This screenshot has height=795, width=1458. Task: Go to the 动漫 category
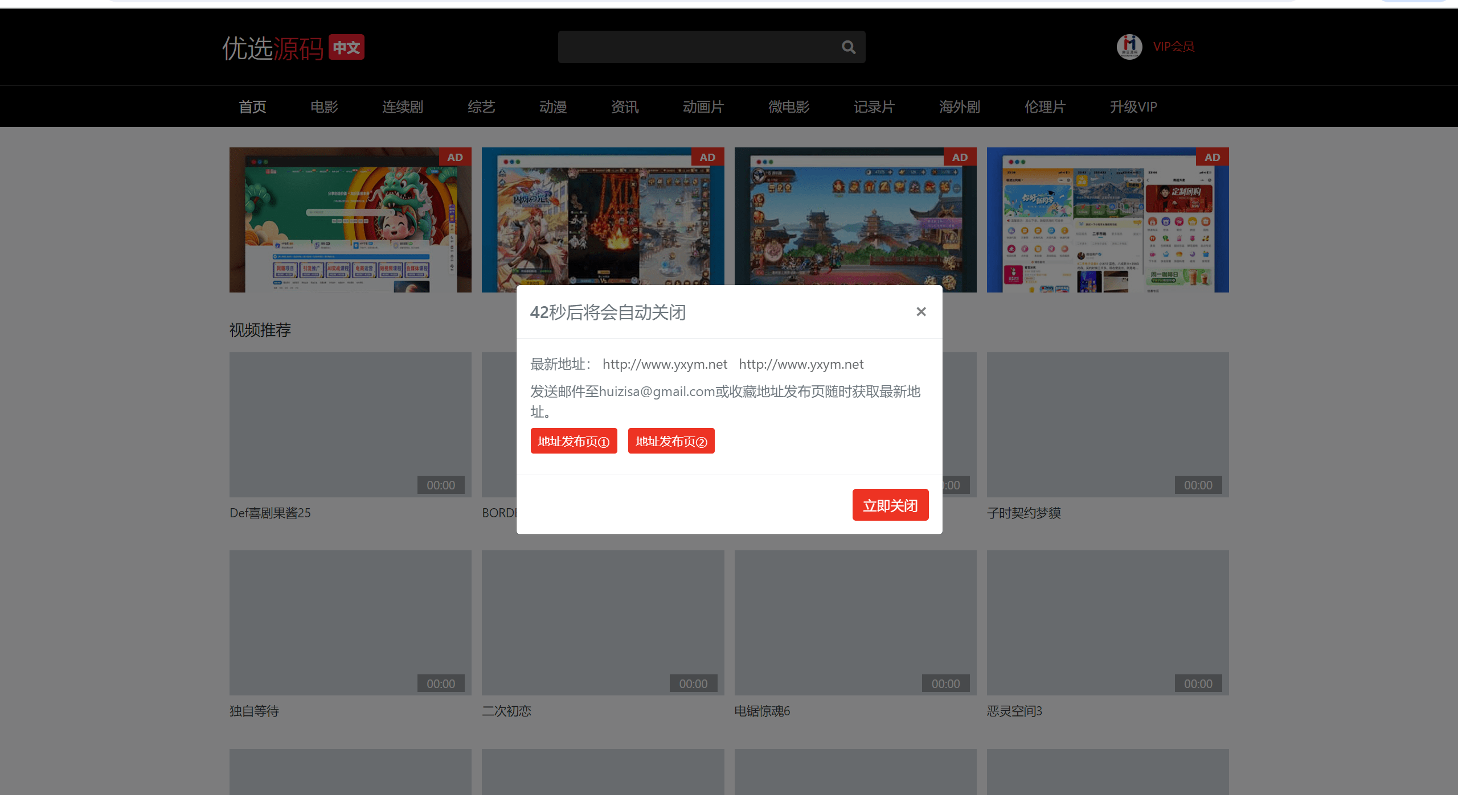click(x=553, y=106)
